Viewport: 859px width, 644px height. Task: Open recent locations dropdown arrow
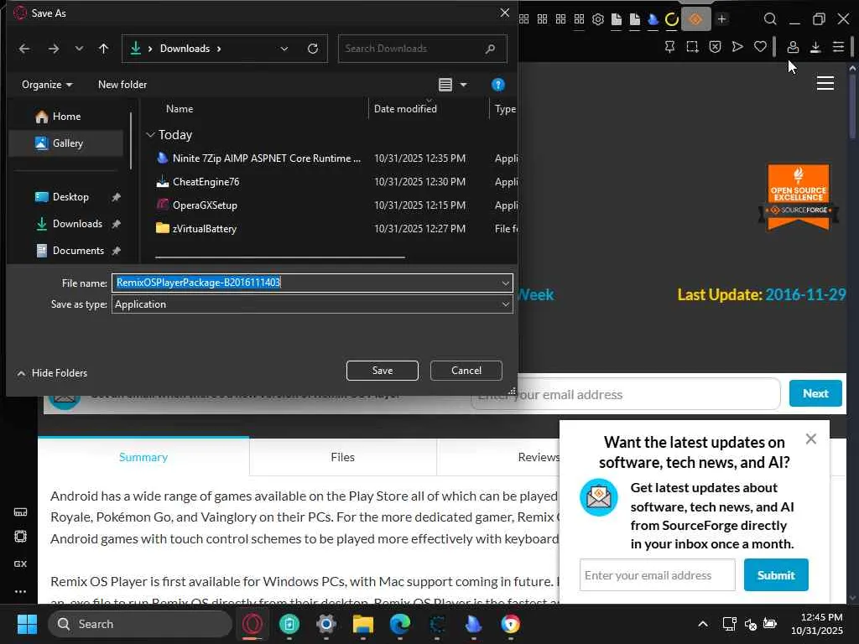point(79,49)
